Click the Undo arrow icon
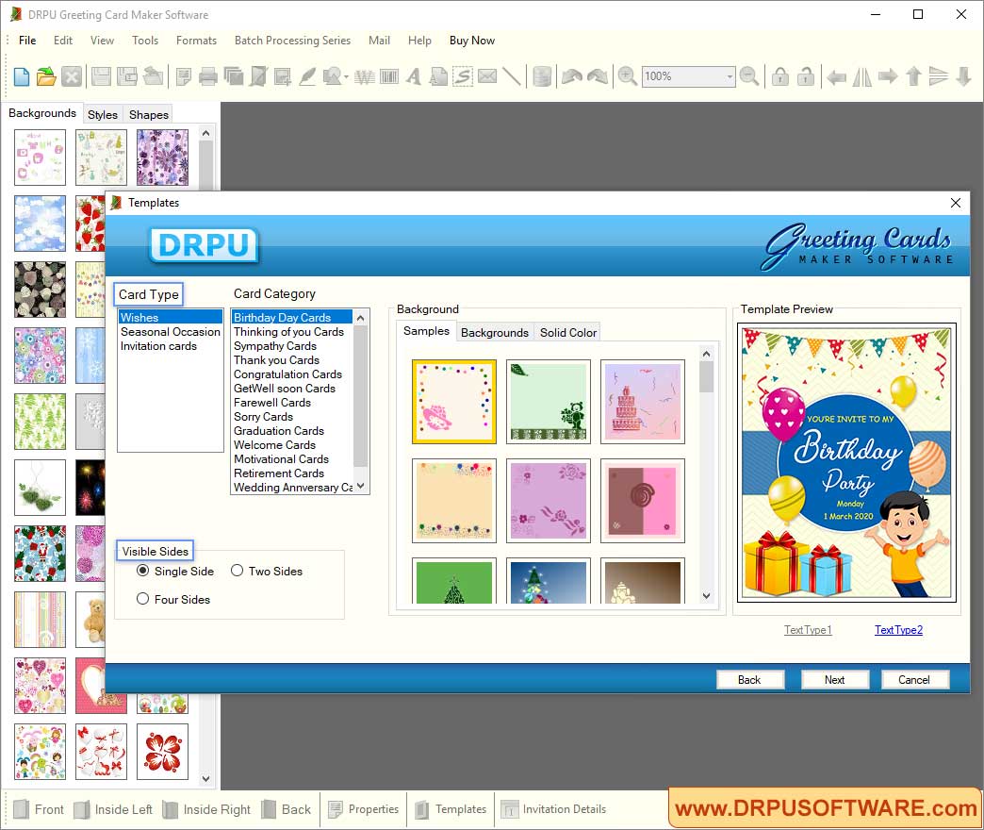Viewport: 984px width, 830px height. click(572, 76)
